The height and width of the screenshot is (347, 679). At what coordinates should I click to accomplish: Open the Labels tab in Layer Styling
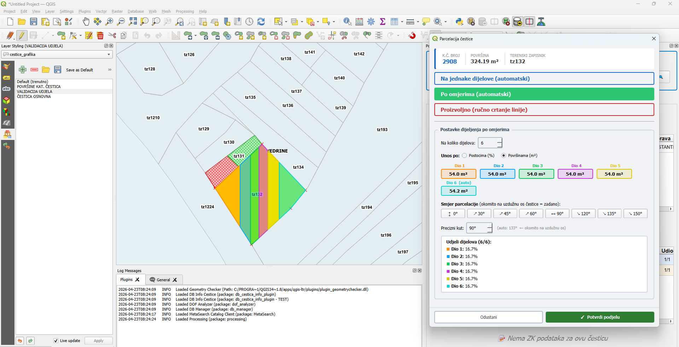[7, 78]
